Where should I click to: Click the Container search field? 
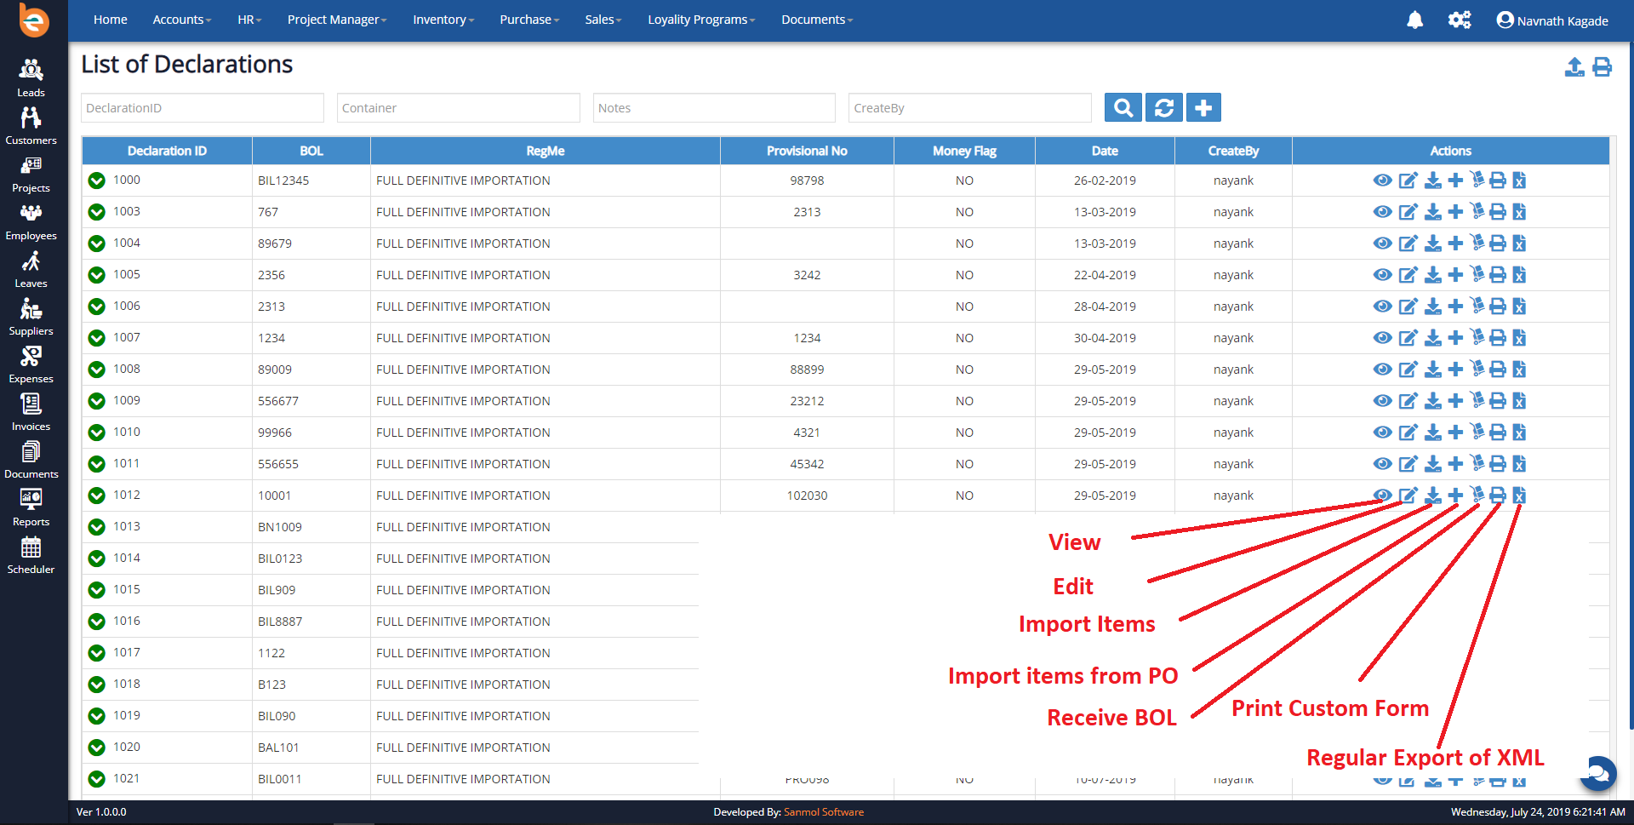tap(458, 108)
